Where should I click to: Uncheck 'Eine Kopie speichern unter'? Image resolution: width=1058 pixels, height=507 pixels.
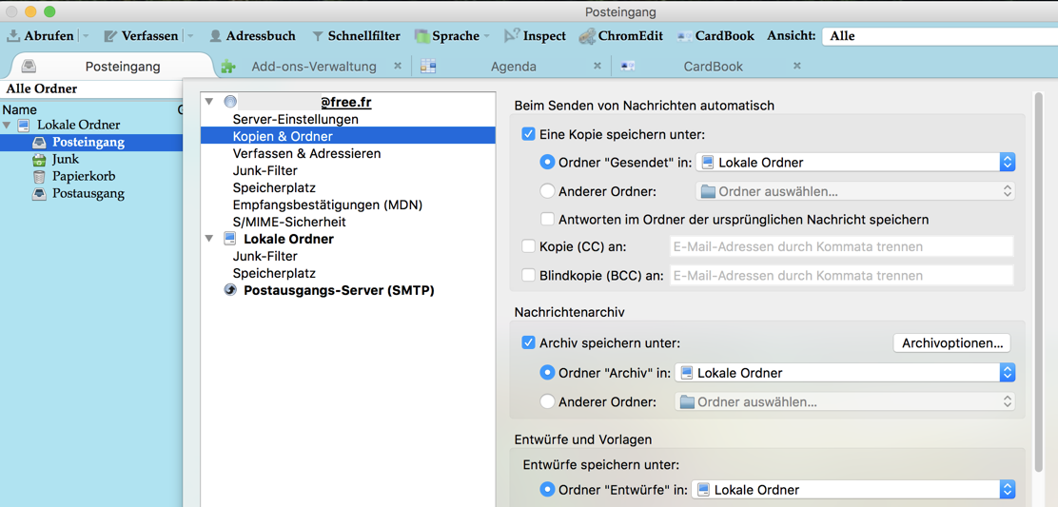pos(528,134)
